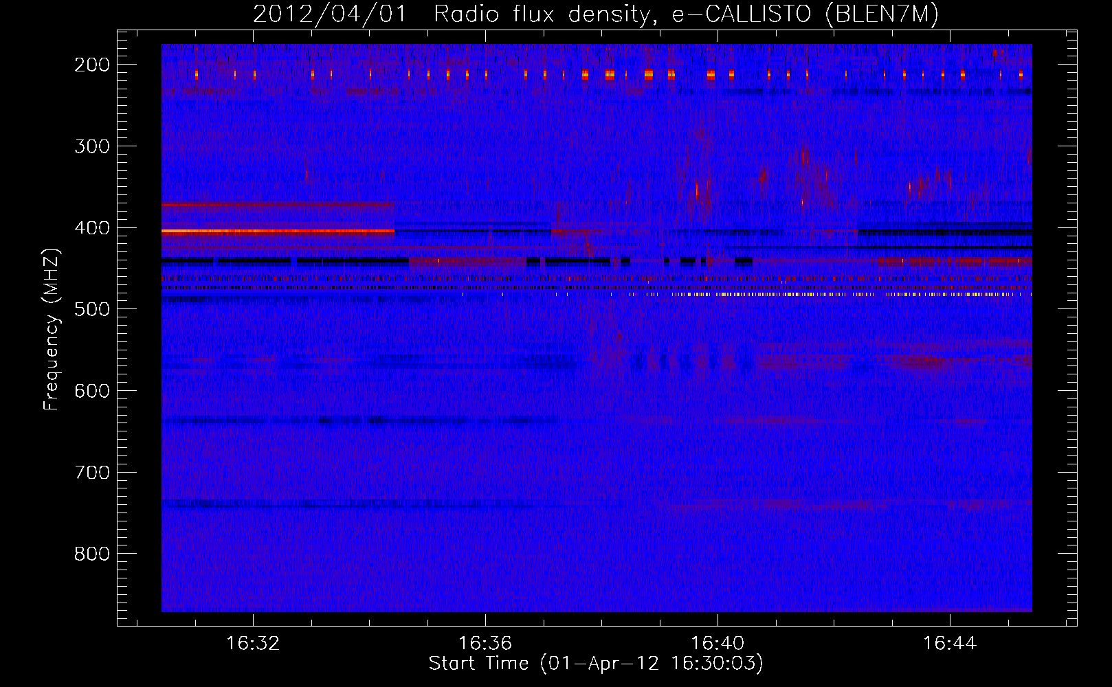Select the 800 frequency axis label
The height and width of the screenshot is (687, 1112).
pos(91,554)
